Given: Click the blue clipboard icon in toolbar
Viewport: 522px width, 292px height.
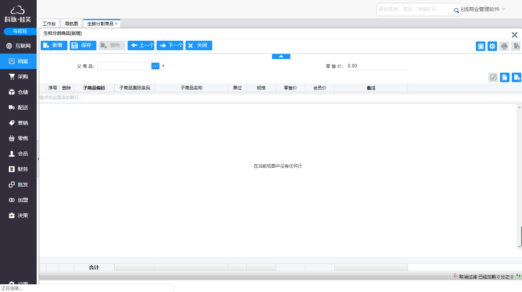Looking at the screenshot, I should coord(481,46).
